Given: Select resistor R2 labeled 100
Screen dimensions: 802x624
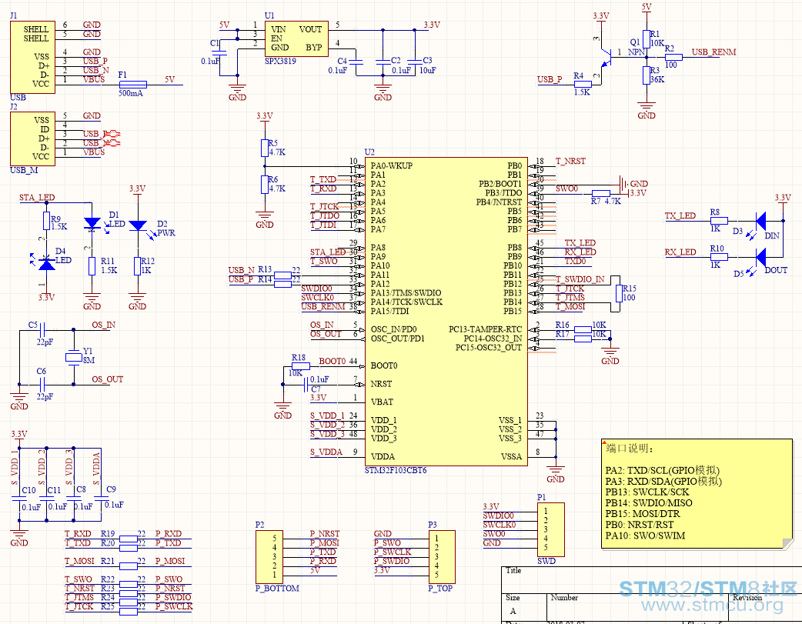Looking at the screenshot, I should (x=673, y=57).
